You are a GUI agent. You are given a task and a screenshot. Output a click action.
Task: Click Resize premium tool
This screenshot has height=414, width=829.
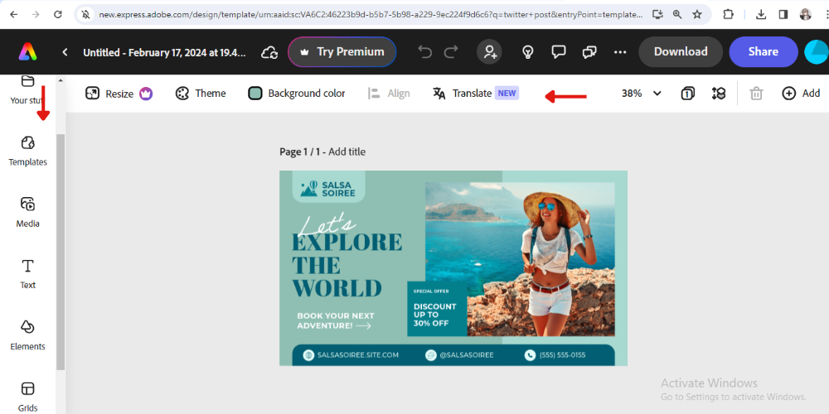119,94
